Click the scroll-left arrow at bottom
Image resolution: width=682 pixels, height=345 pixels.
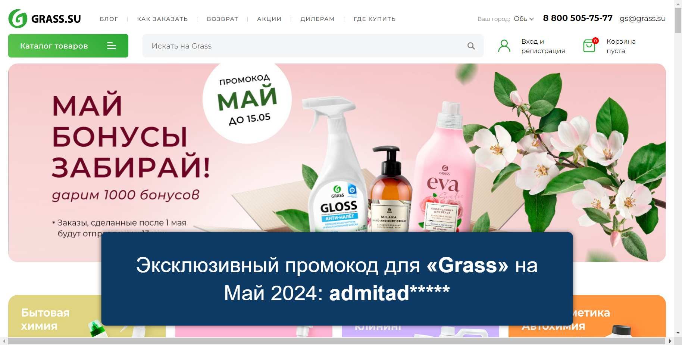pos(4,341)
